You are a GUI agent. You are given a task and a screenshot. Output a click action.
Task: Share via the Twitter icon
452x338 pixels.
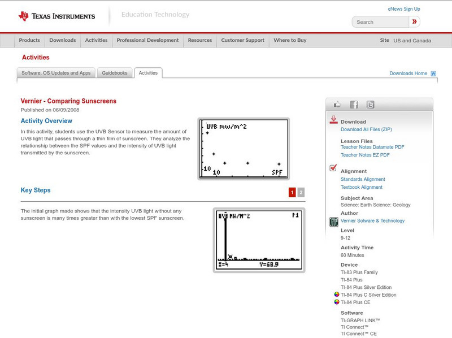click(370, 105)
